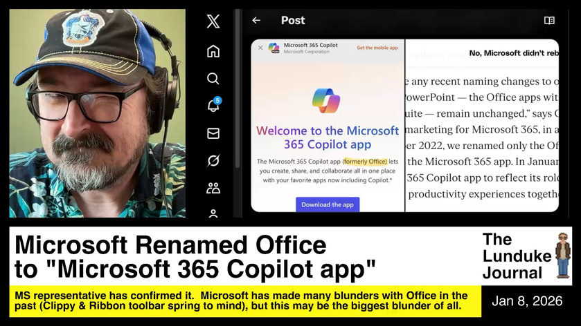Click the "Post" header title

(x=293, y=21)
